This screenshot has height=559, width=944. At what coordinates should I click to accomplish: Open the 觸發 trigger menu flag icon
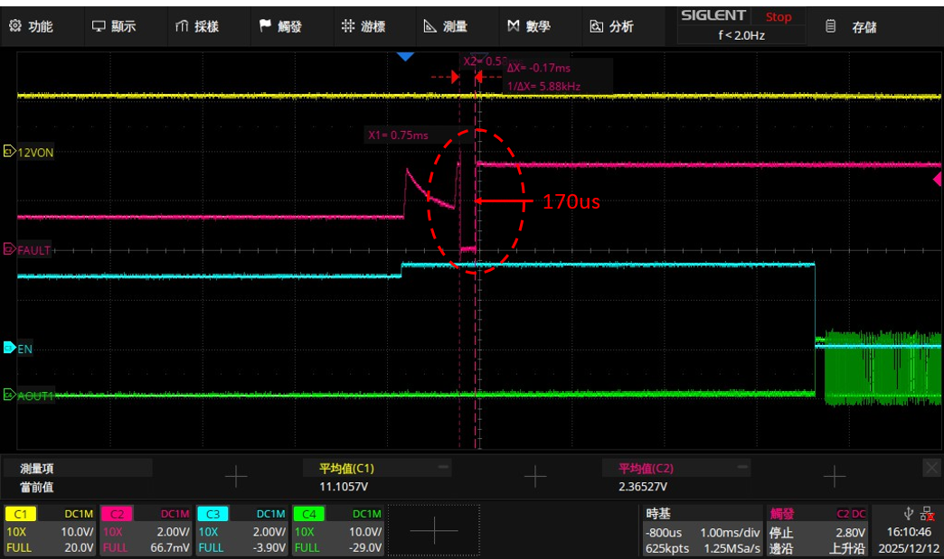point(265,25)
